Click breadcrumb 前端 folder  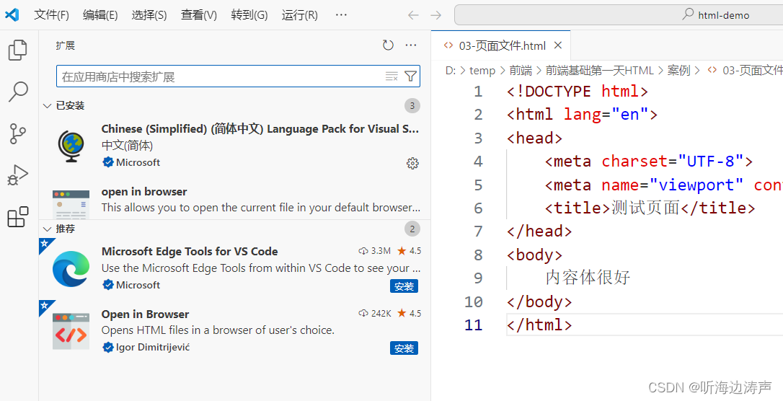click(521, 71)
